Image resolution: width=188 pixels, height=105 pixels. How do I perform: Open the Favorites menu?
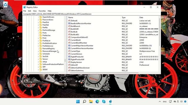(x=42, y=11)
